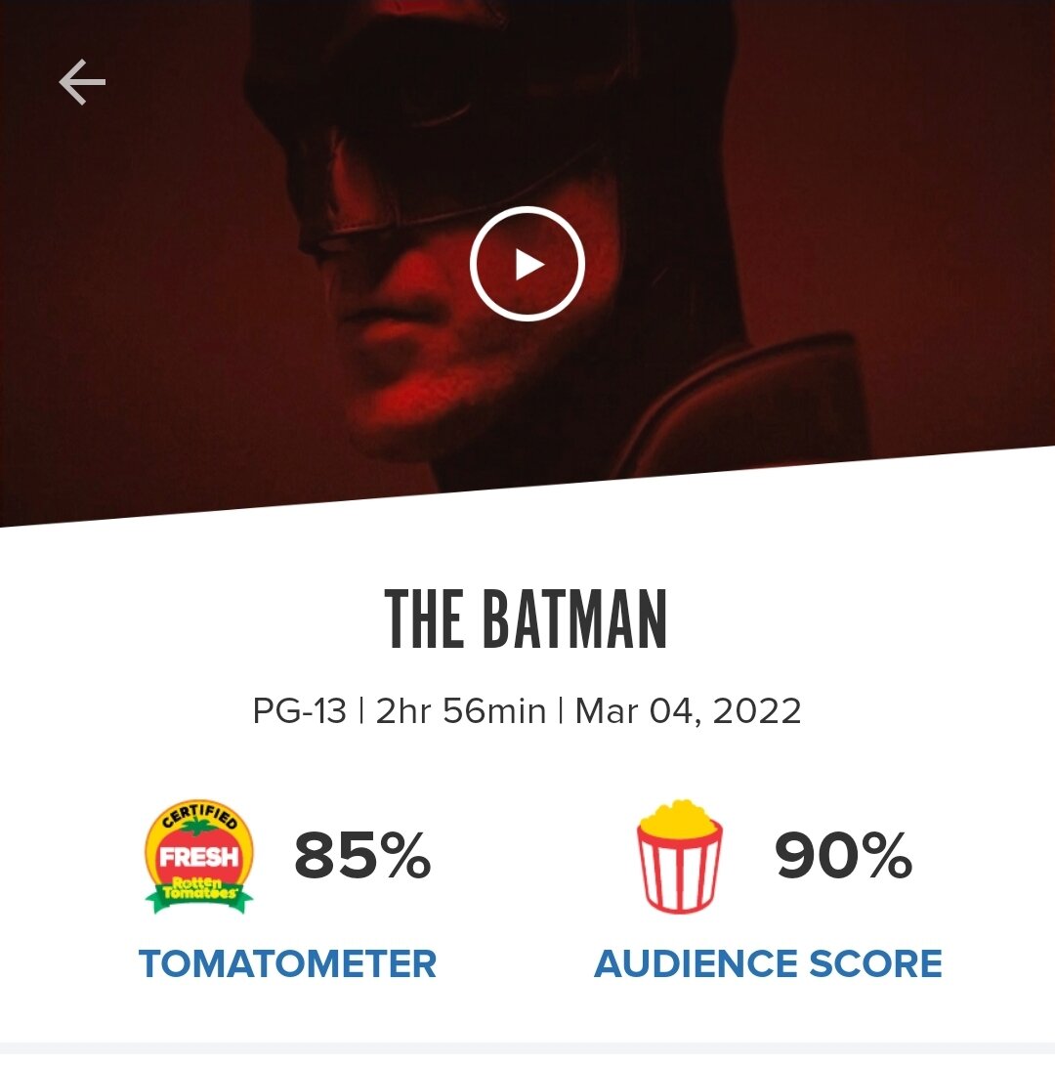Tap the red FRESH text on badge
Image resolution: width=1055 pixels, height=1066 pixels.
199,857
